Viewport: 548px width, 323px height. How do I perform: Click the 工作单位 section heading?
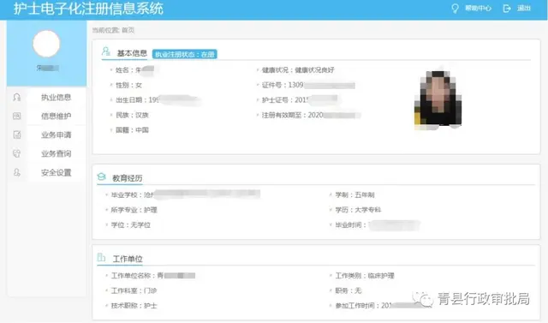[128, 259]
